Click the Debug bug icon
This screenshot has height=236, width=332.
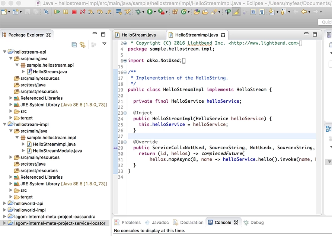(x=138, y=12)
